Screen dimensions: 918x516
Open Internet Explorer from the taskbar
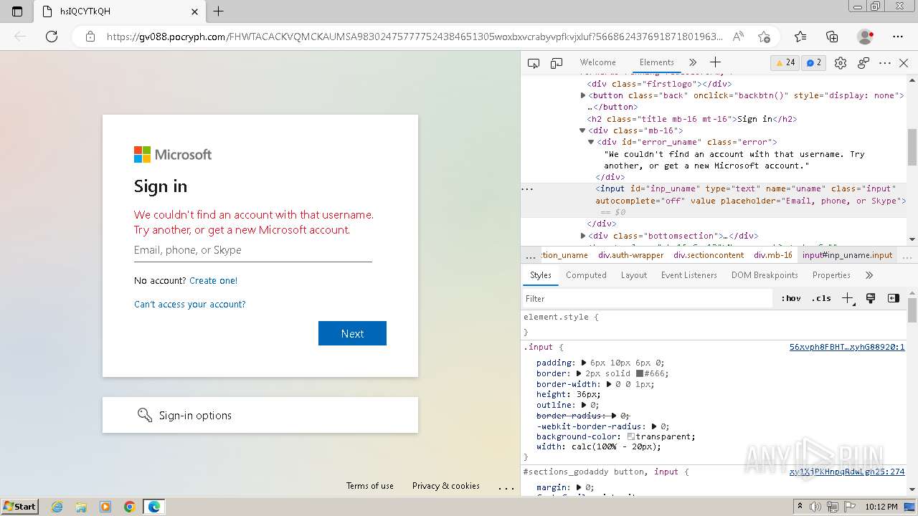coord(57,507)
